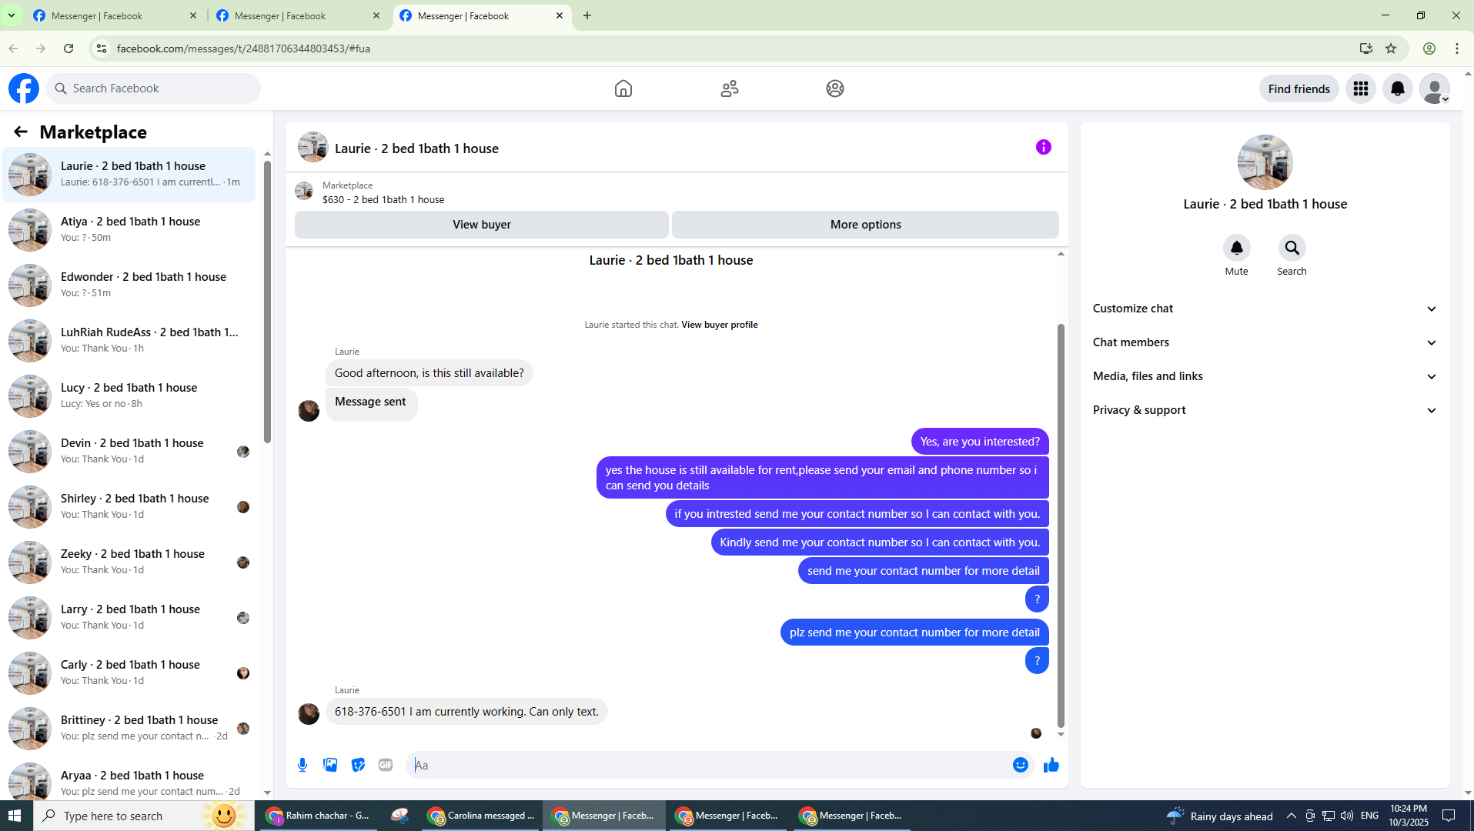Viewport: 1474px width, 831px height.
Task: Reload the page
Action: pyautogui.click(x=69, y=48)
